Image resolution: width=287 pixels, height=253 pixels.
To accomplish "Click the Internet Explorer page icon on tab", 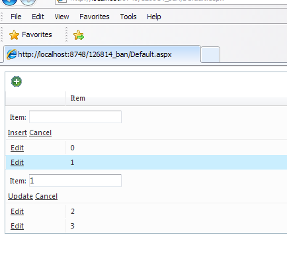I will click(12, 54).
